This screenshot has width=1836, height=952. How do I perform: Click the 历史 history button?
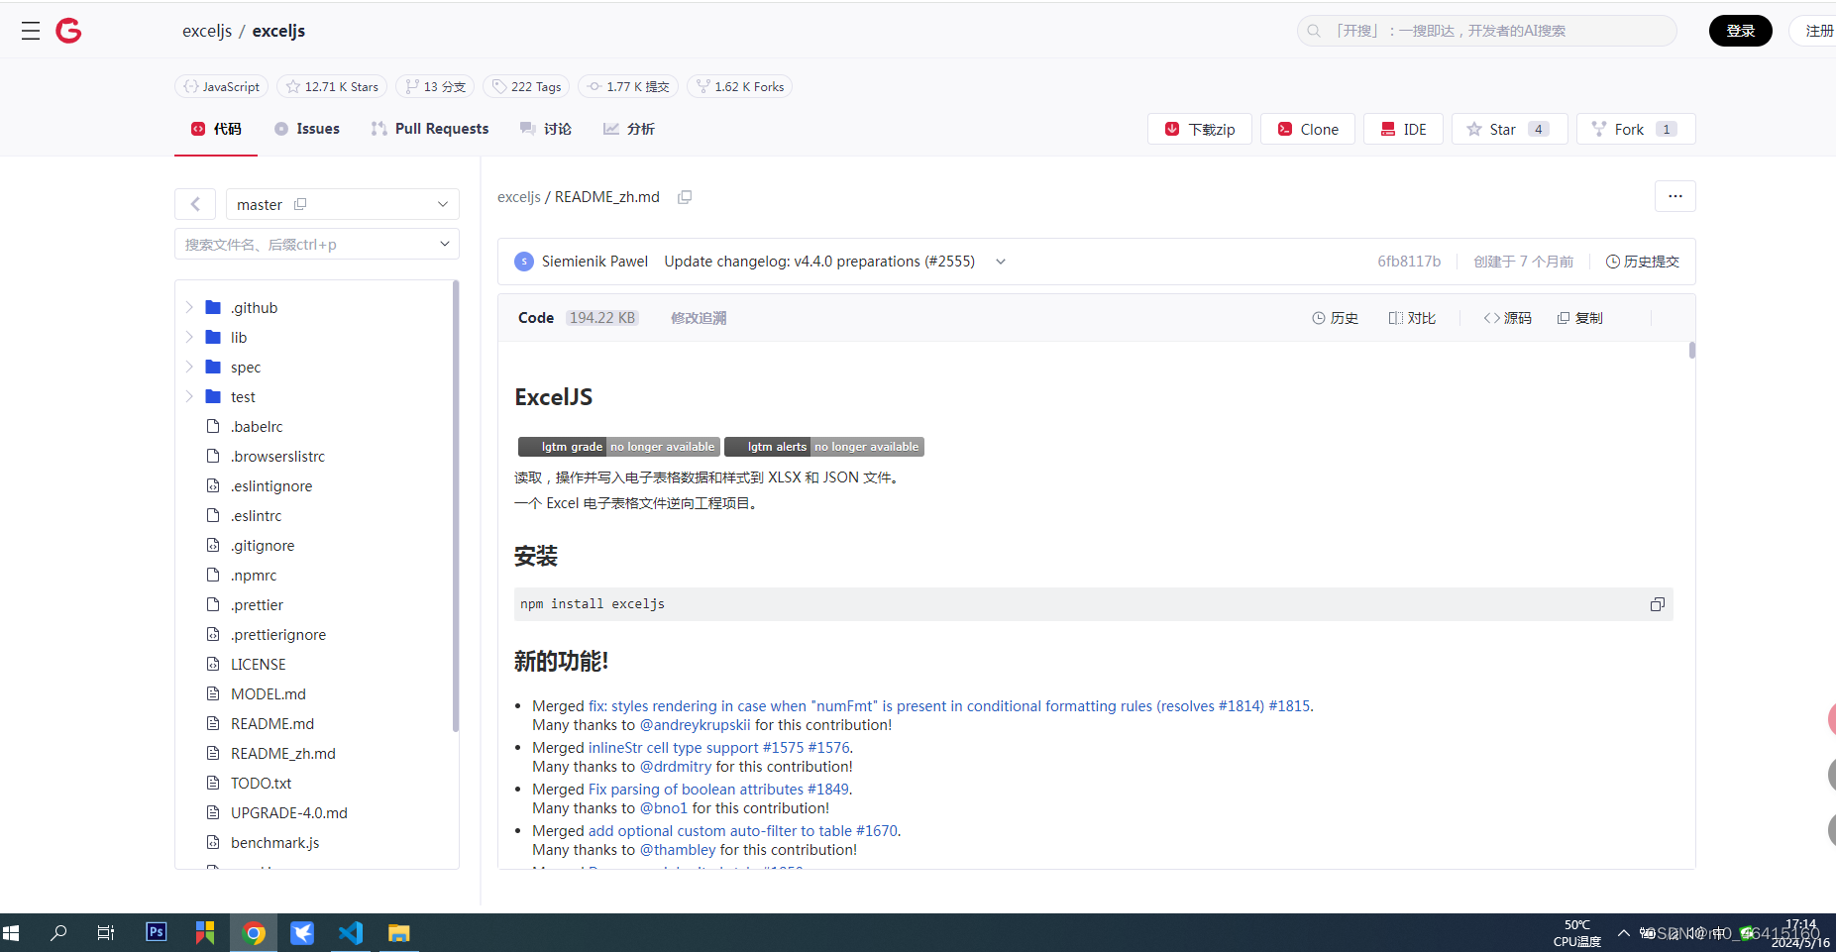(1335, 318)
